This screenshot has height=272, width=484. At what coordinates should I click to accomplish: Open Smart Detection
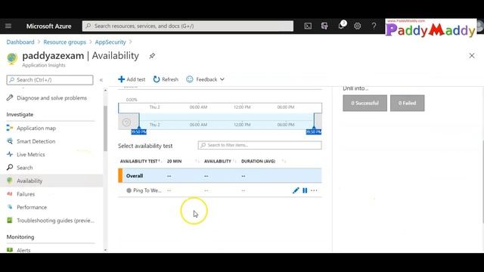point(36,141)
